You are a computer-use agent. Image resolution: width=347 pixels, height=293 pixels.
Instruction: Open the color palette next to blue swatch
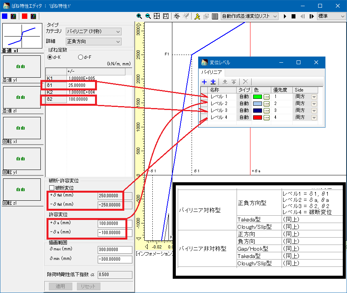click(13, 16)
